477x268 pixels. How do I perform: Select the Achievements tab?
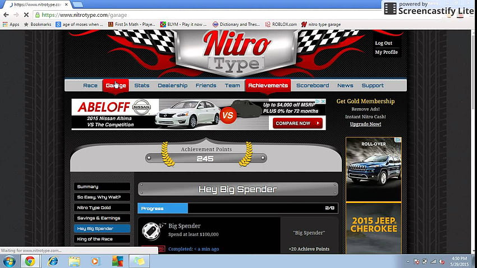268,85
